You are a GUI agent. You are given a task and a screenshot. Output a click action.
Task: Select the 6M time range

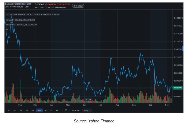pyautogui.click(x=33, y=110)
